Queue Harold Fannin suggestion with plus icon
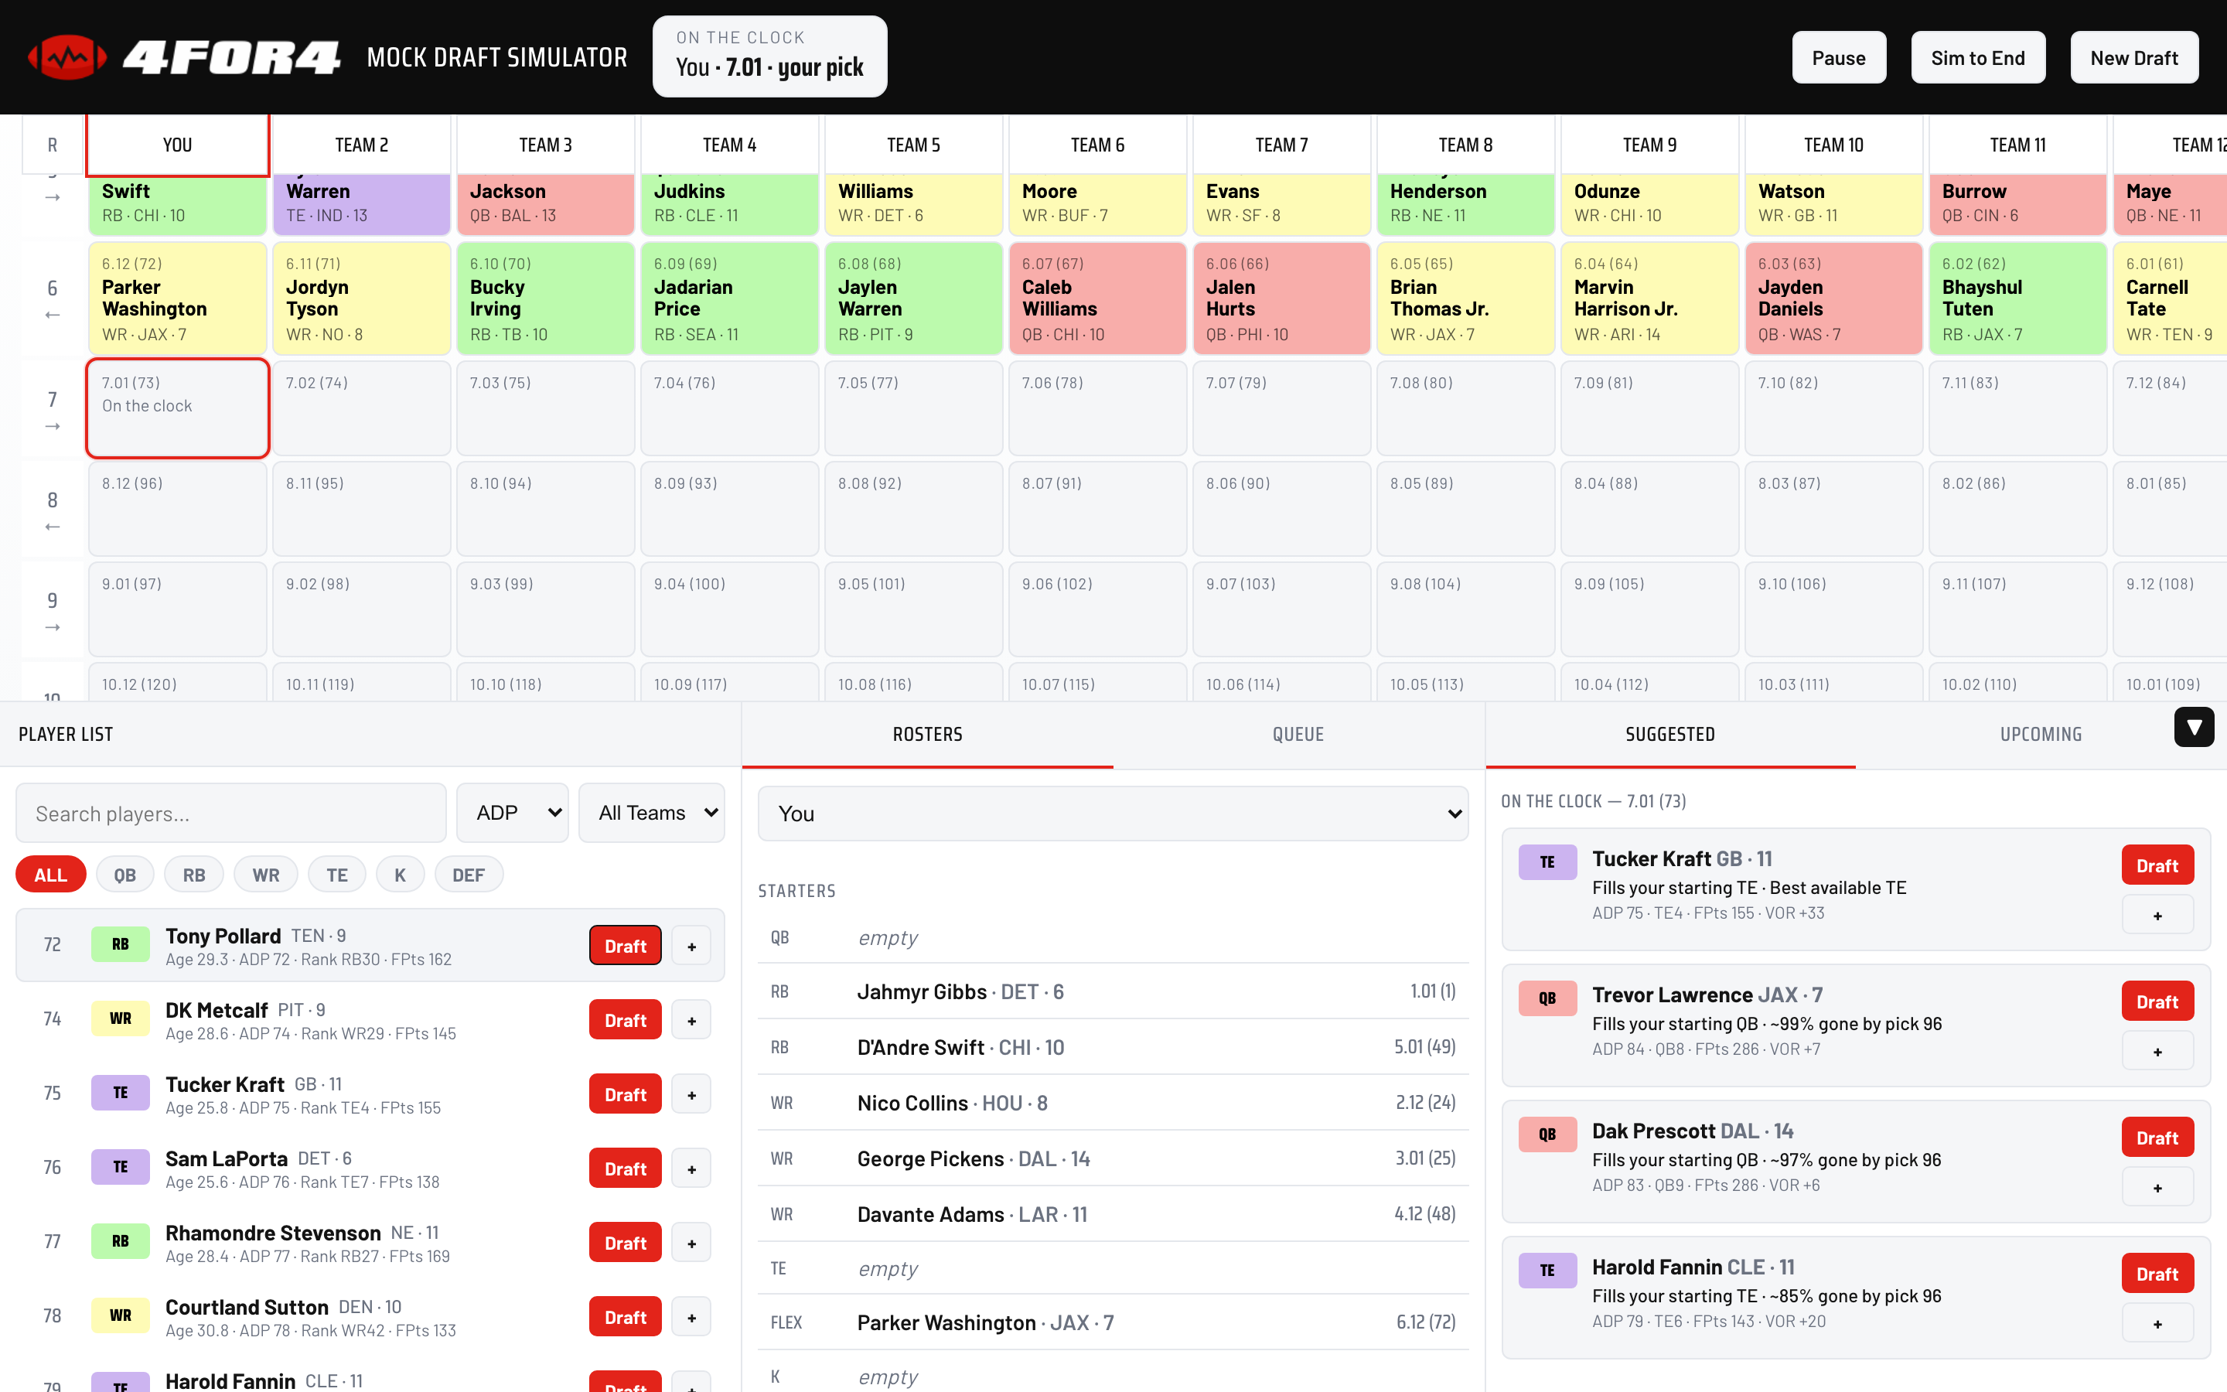The height and width of the screenshot is (1392, 2227). tap(2157, 1324)
